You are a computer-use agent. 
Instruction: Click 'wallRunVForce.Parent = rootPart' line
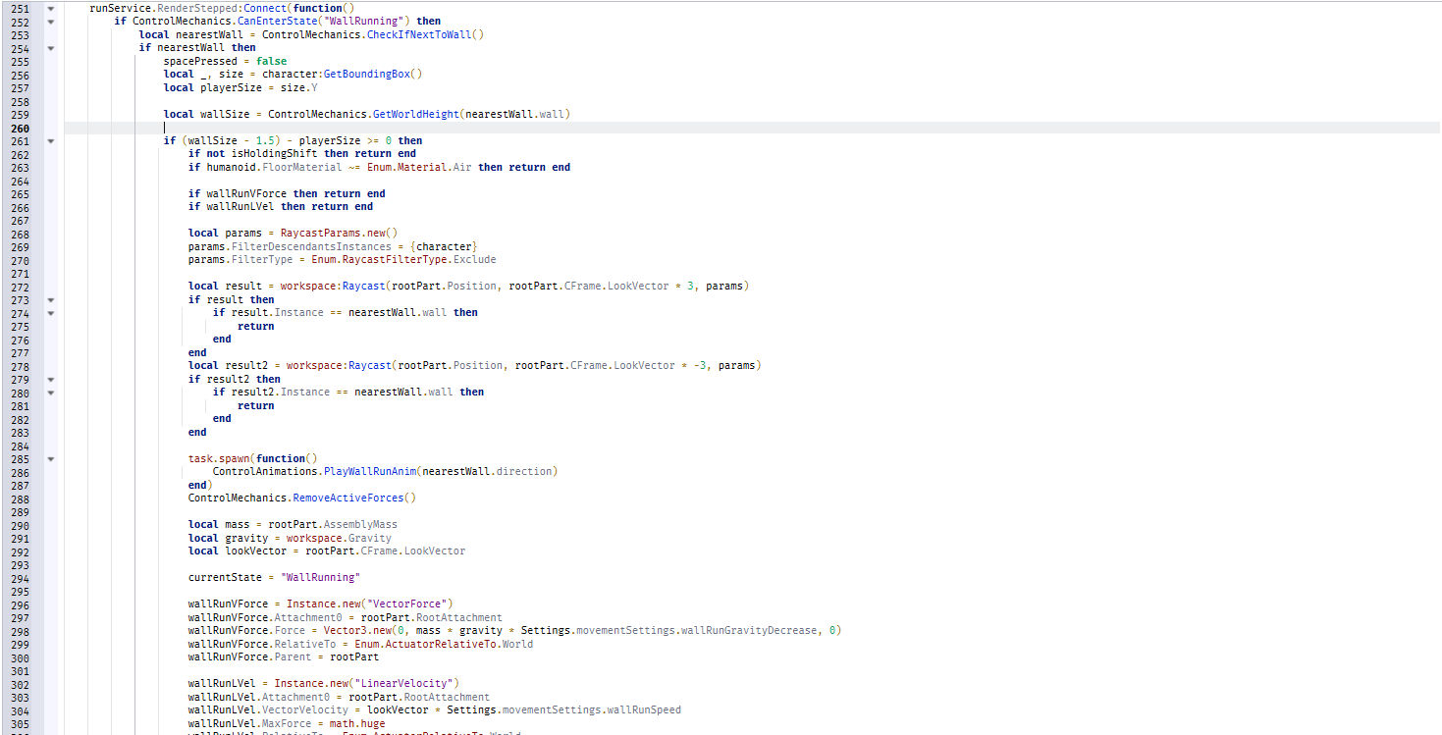tap(284, 657)
